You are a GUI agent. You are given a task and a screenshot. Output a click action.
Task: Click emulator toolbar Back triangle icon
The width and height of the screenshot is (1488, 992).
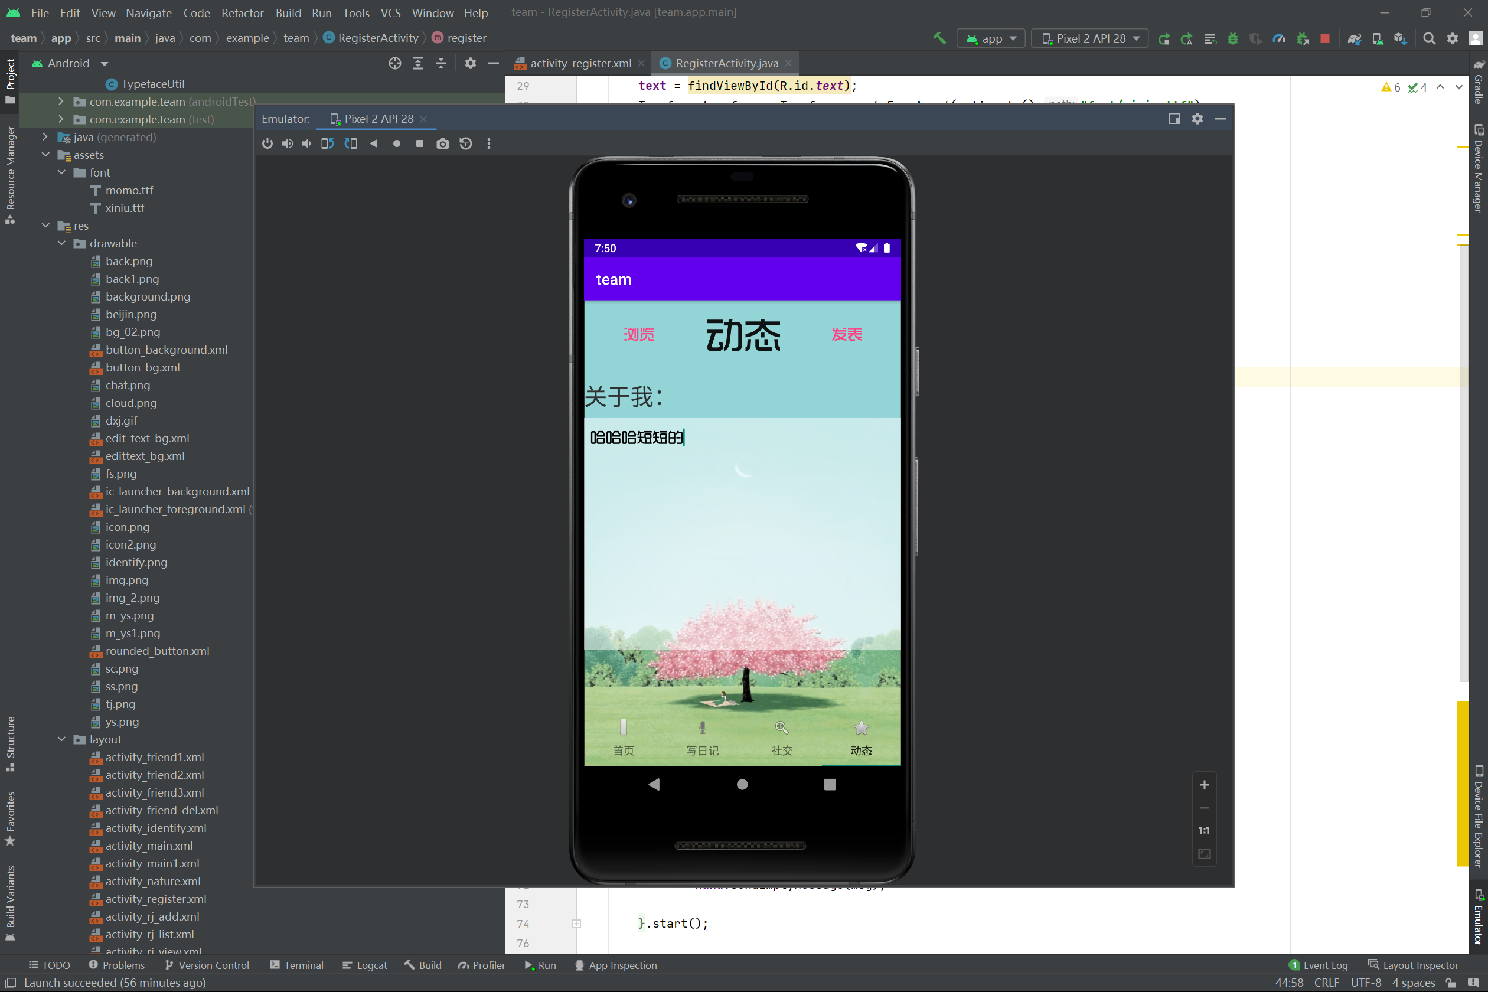[374, 143]
